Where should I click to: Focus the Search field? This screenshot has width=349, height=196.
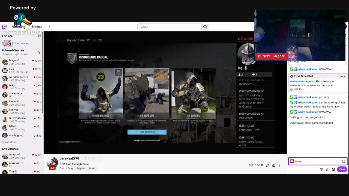pos(169,27)
